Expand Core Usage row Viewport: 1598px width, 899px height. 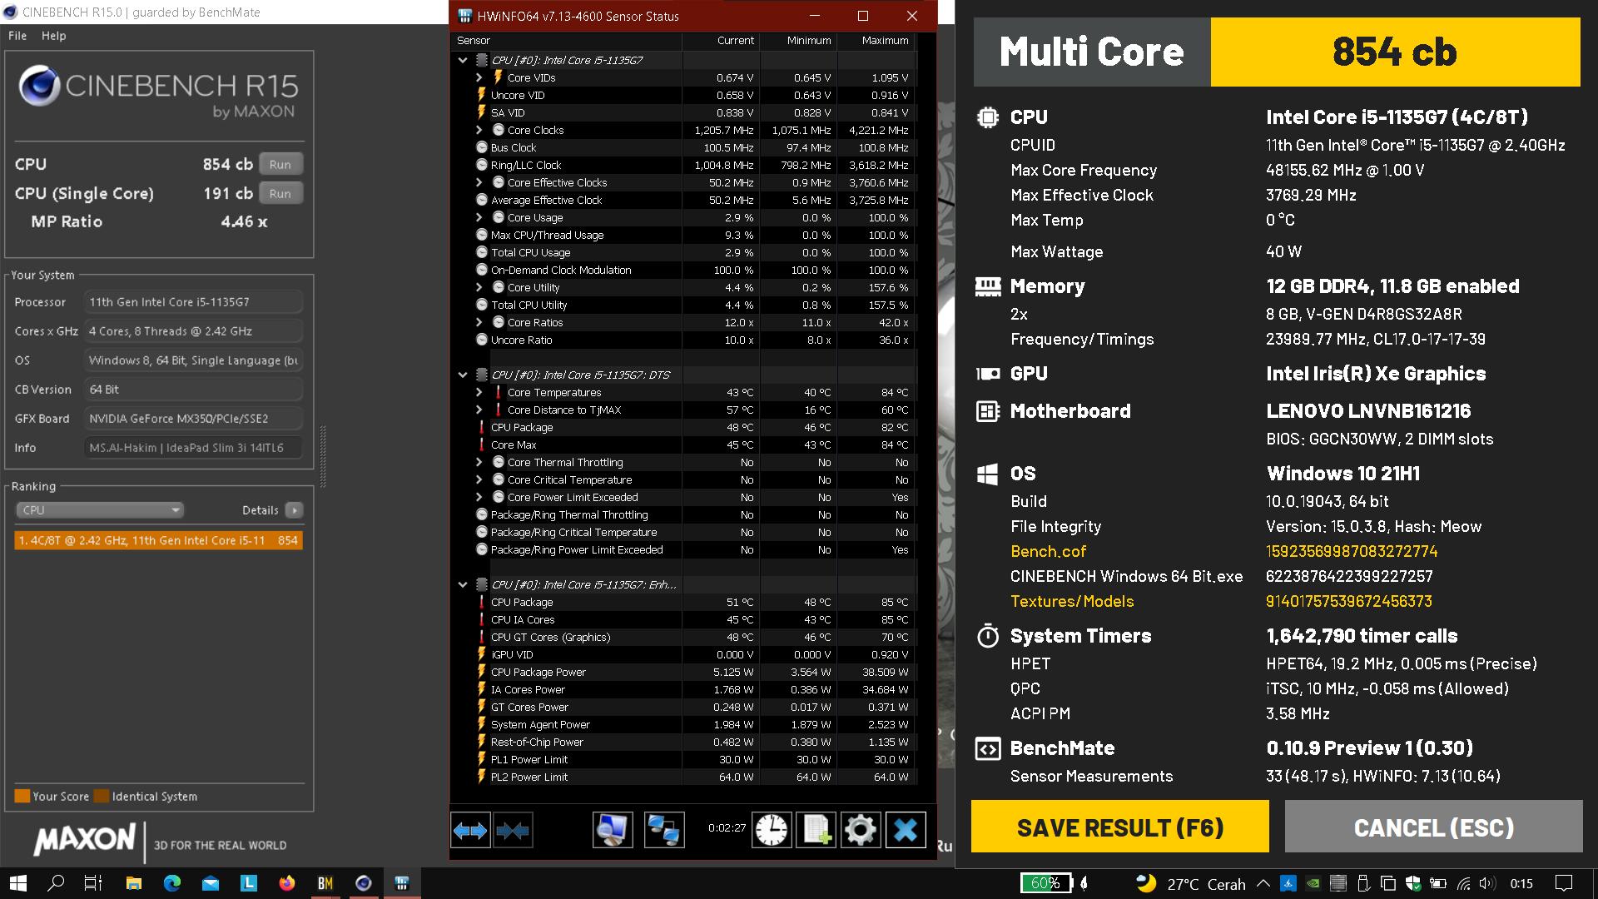pyautogui.click(x=479, y=217)
